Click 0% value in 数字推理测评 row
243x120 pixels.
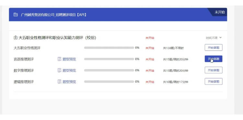tap(137, 70)
